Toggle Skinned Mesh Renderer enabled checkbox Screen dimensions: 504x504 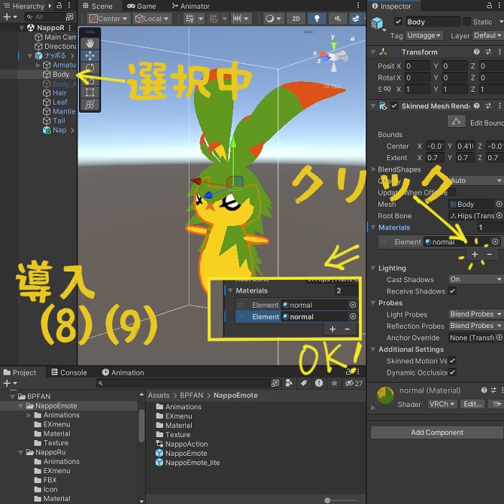pyautogui.click(x=394, y=106)
